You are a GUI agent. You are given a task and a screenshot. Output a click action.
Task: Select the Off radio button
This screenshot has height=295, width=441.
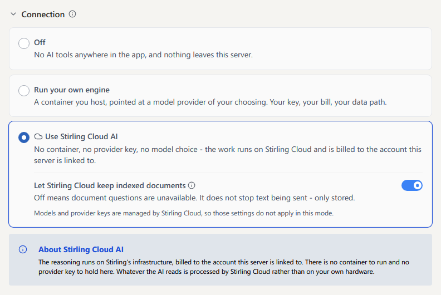pyautogui.click(x=24, y=43)
